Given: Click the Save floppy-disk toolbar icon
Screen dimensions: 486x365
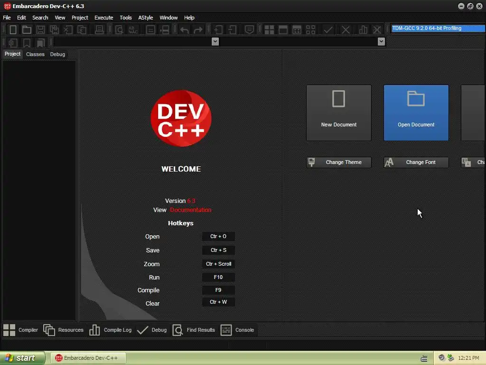Looking at the screenshot, I should (40, 30).
